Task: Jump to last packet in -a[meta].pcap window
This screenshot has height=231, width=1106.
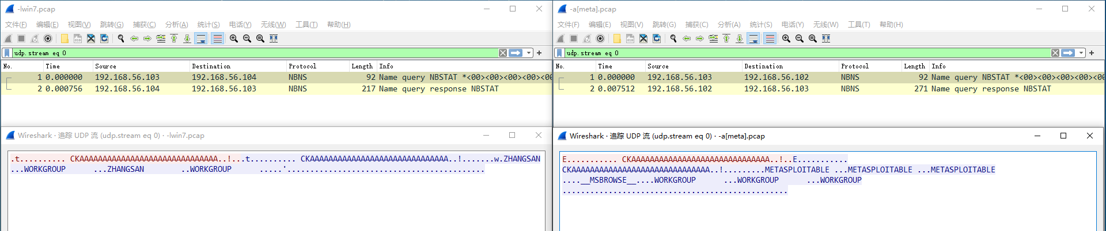Action: pos(740,38)
